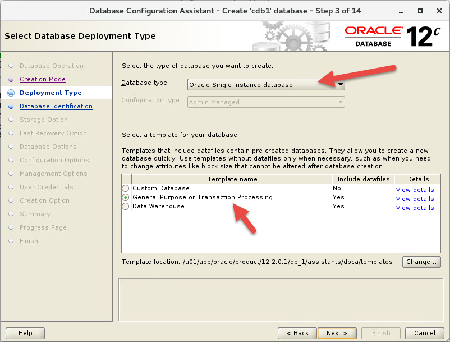This screenshot has height=342, width=450.
Task: Click the Database Operation step
Action: pos(52,66)
